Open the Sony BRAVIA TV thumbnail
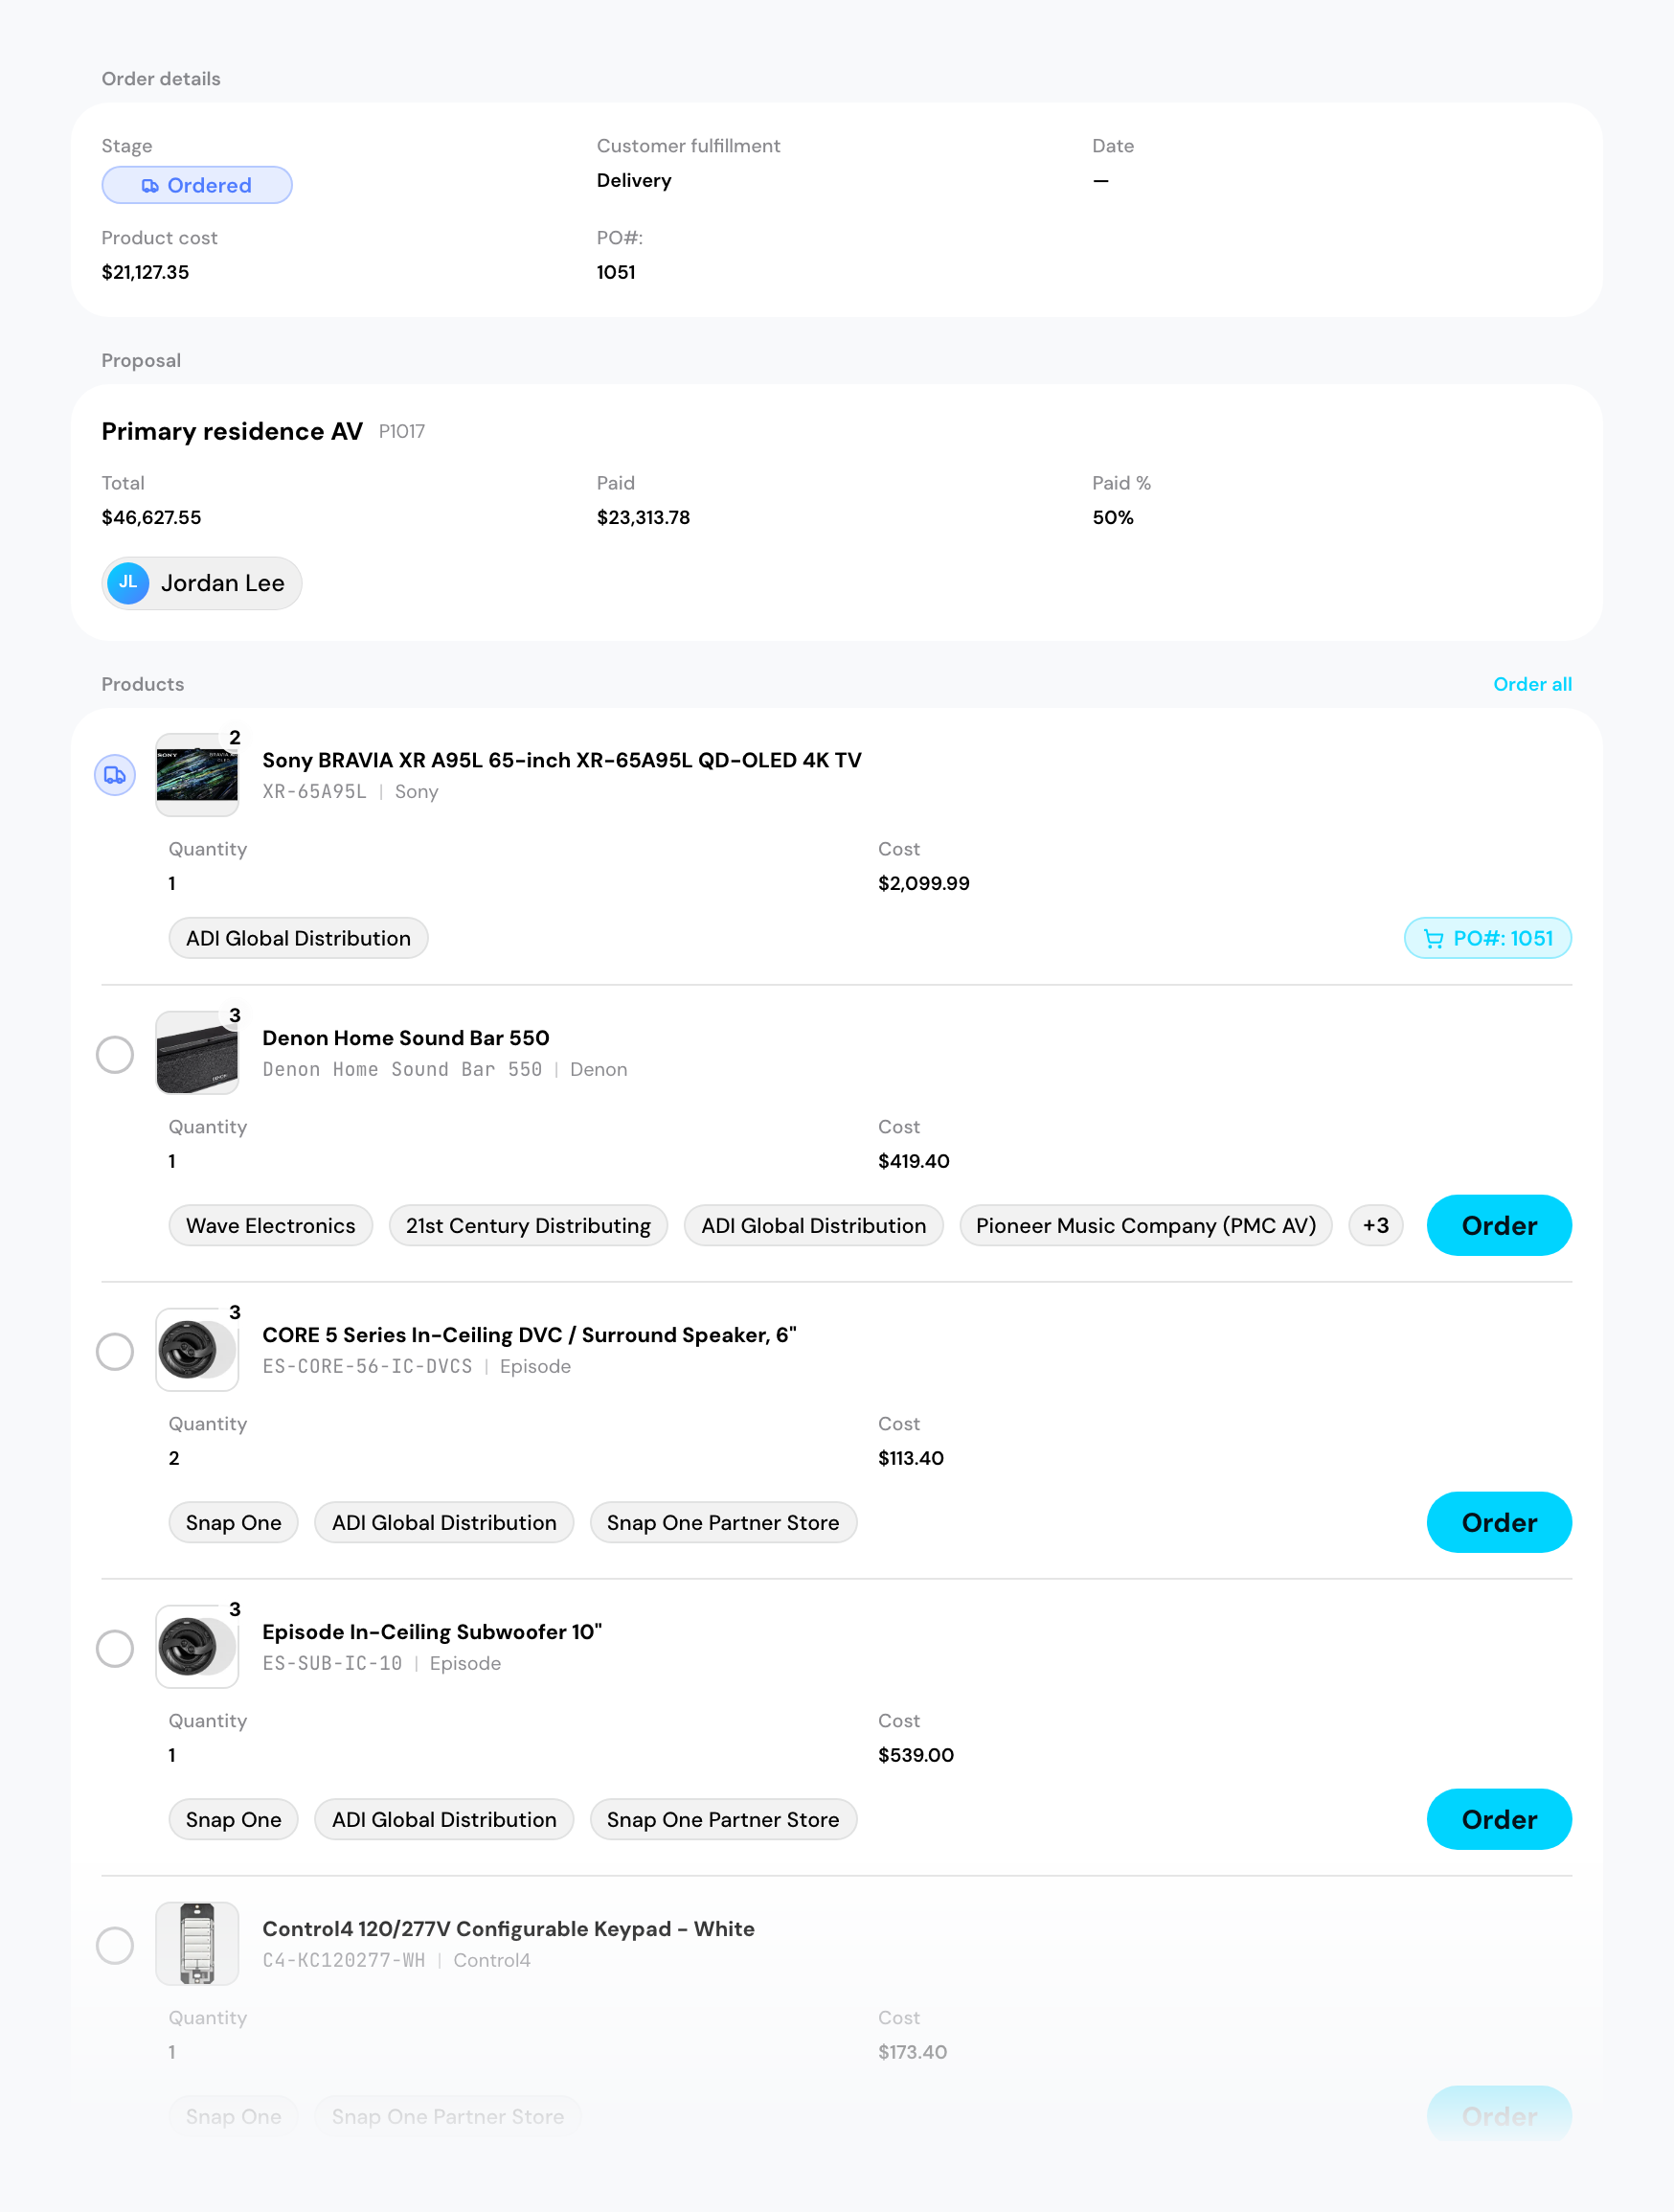 (x=197, y=775)
